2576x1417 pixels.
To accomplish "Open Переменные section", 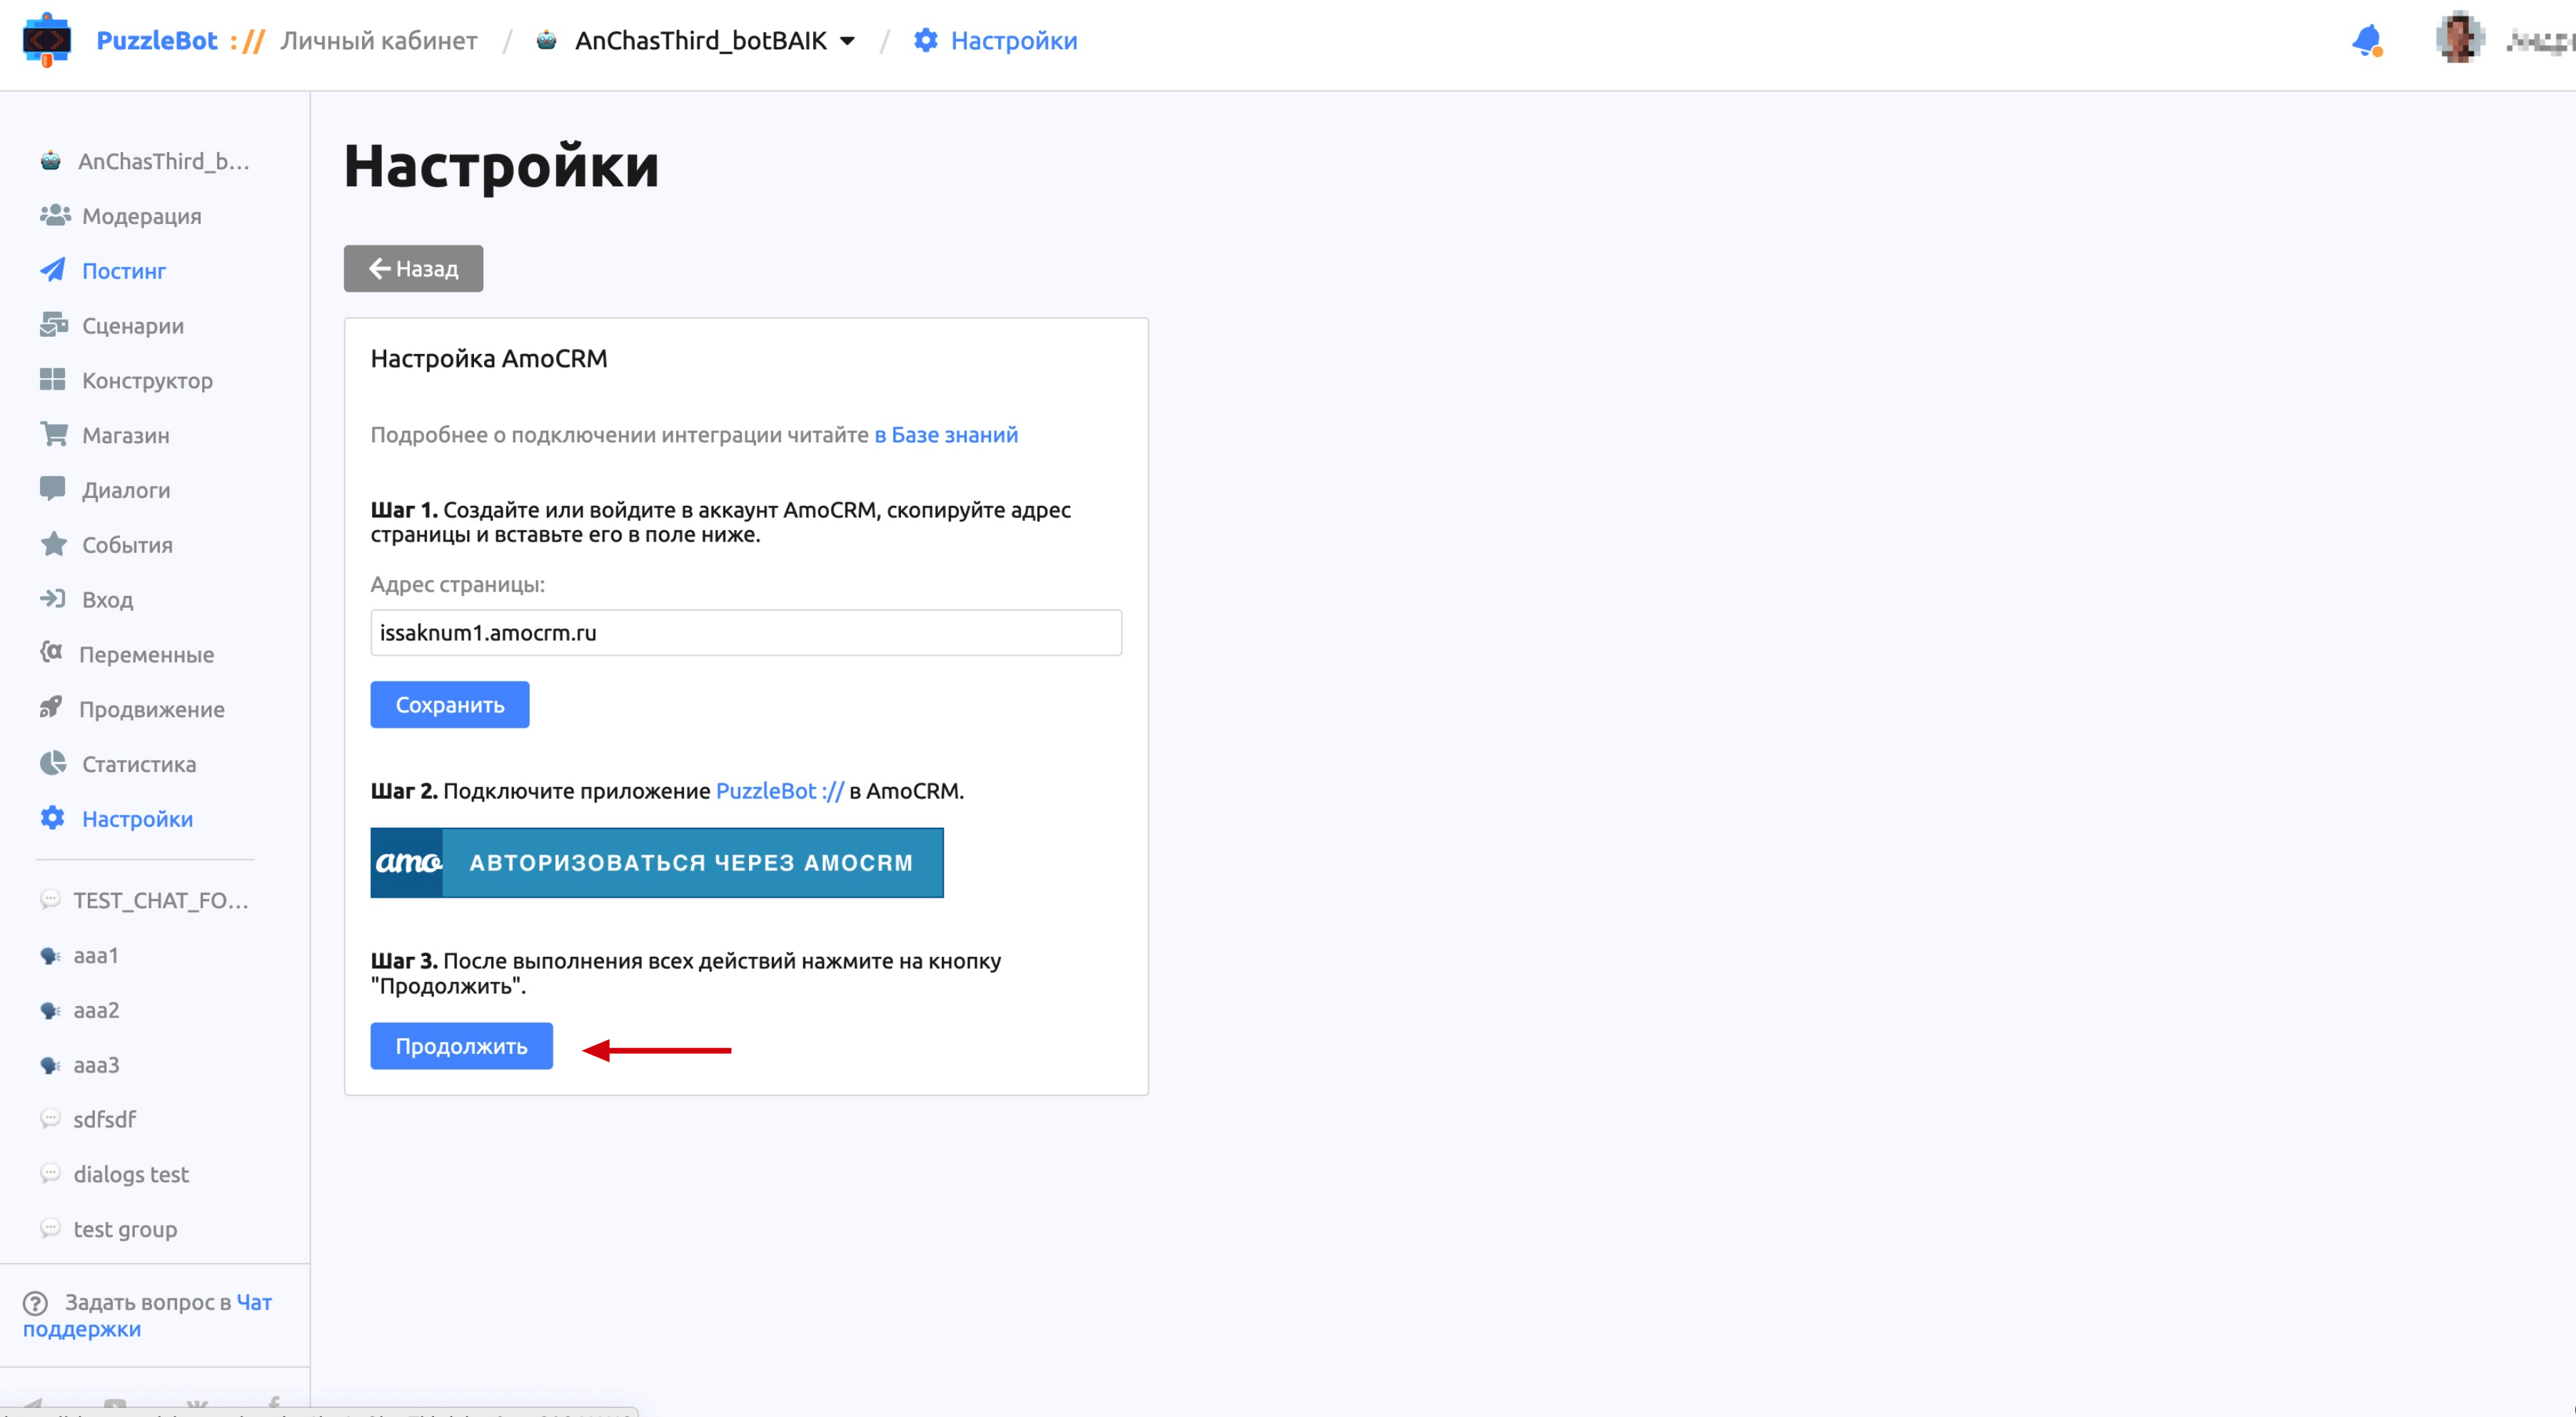I will [146, 654].
